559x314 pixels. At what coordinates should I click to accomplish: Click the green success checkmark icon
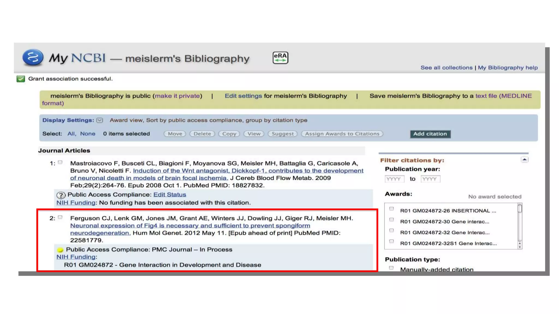pos(21,79)
